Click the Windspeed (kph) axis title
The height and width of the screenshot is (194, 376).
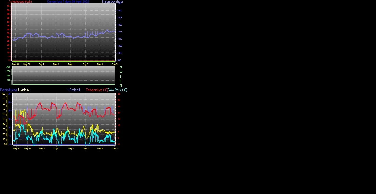(21, 2)
